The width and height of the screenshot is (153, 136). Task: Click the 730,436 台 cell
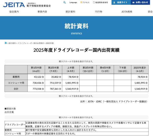36,83
